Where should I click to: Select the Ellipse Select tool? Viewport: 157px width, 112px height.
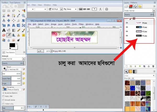(x=9, y=11)
